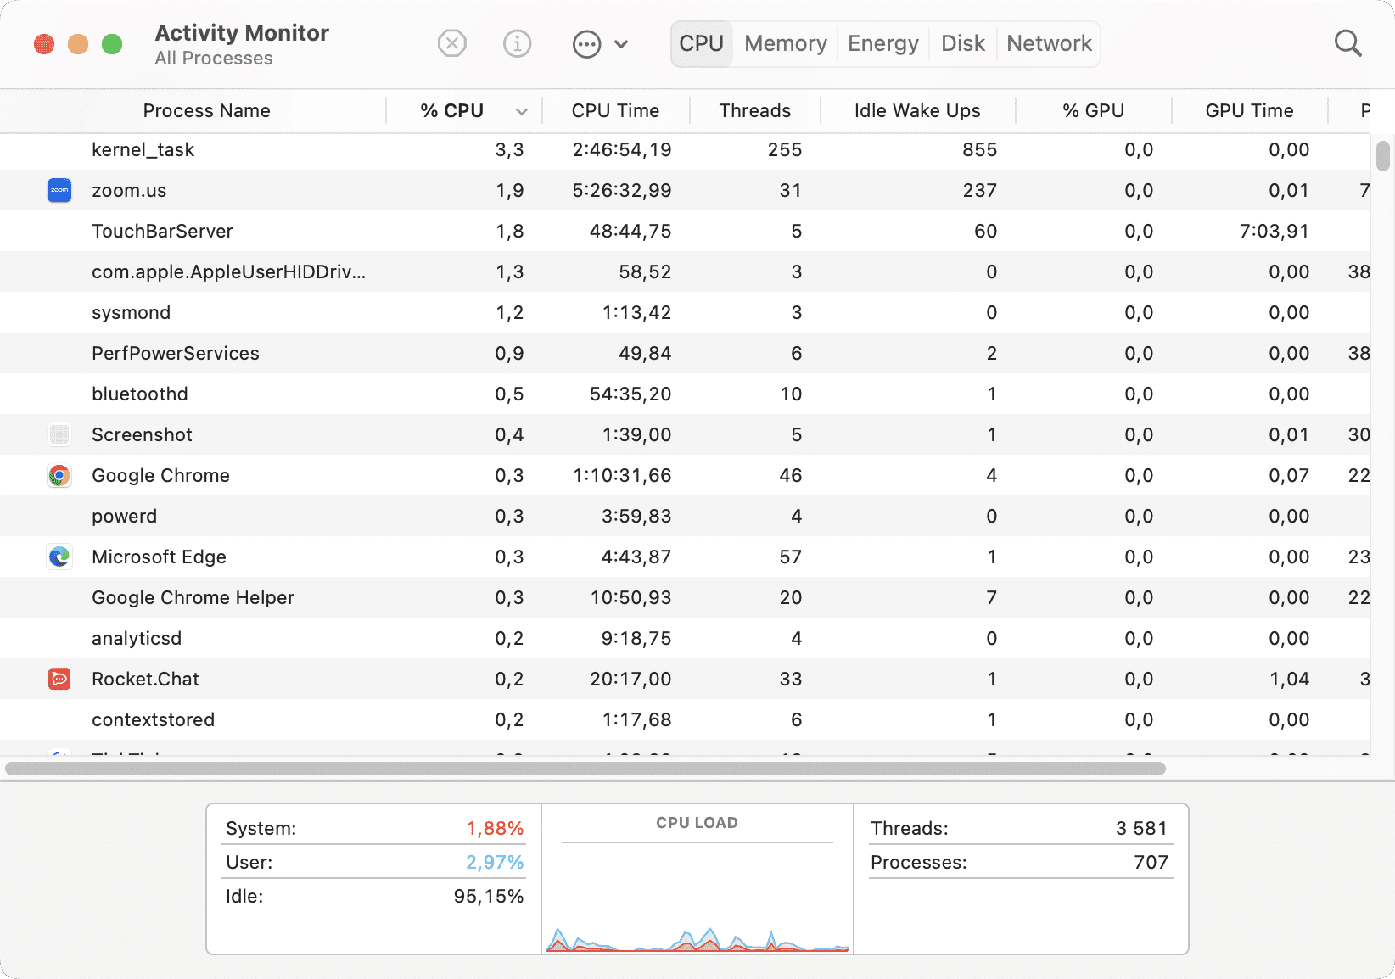Viewport: 1395px width, 979px height.
Task: Expand the chevron next to the ellipsis button
Action: click(x=622, y=43)
